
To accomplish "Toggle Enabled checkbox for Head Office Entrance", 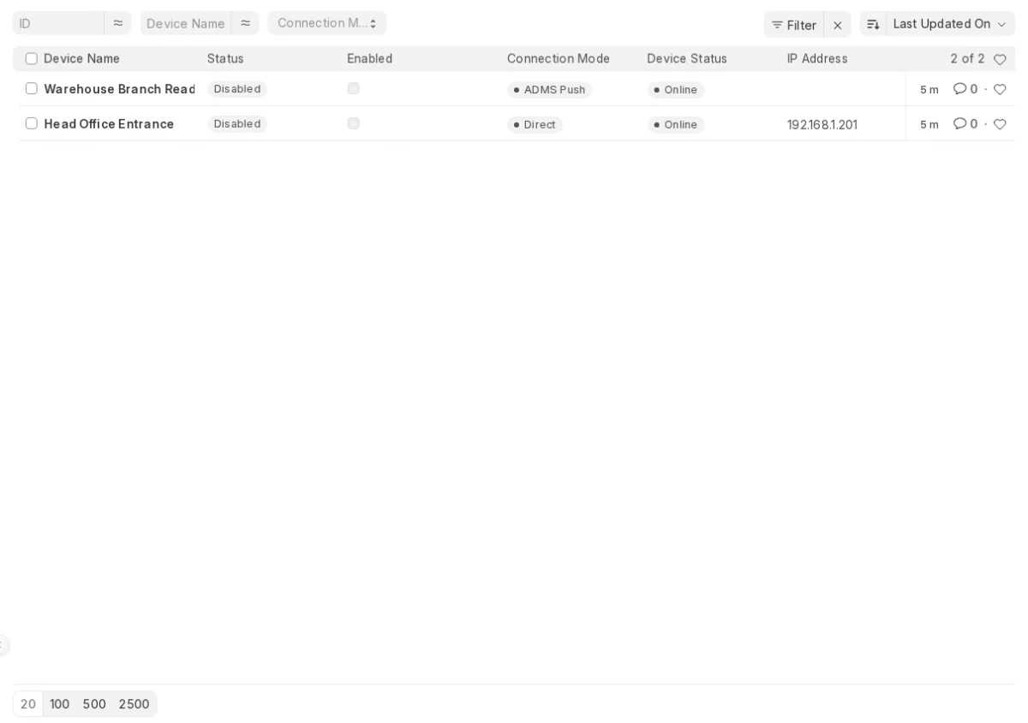I will 353,123.
